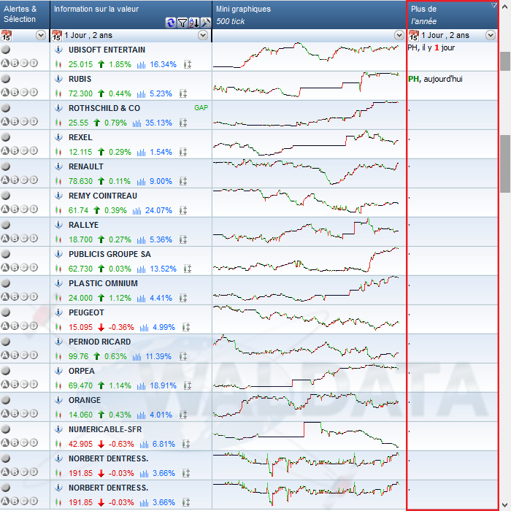
Task: Click the 14.060 price for ORANGE
Action: point(80,415)
